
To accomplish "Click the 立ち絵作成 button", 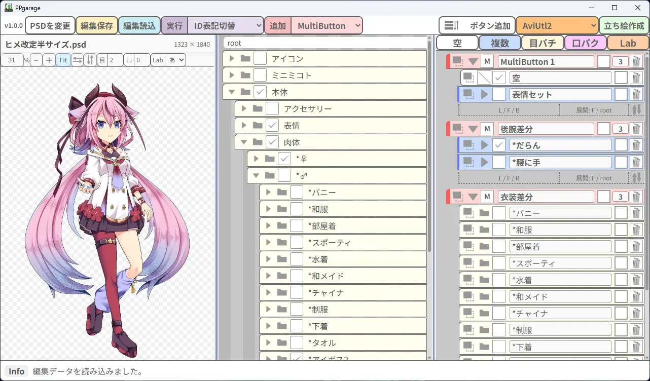I will pyautogui.click(x=624, y=26).
